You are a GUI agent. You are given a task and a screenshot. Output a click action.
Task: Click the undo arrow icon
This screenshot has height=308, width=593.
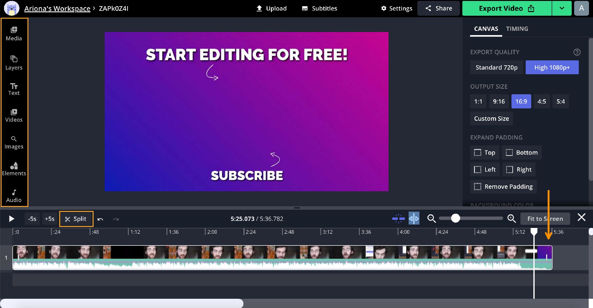[100, 219]
